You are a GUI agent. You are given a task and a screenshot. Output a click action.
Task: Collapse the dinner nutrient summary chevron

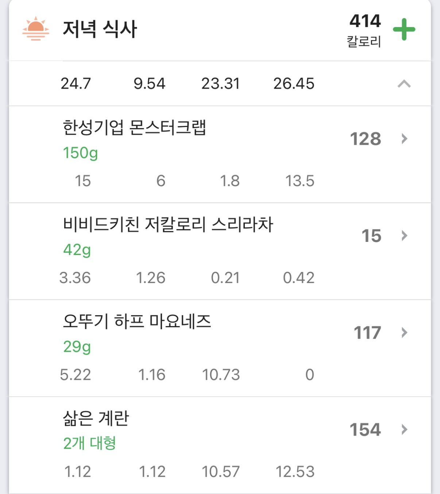(404, 84)
